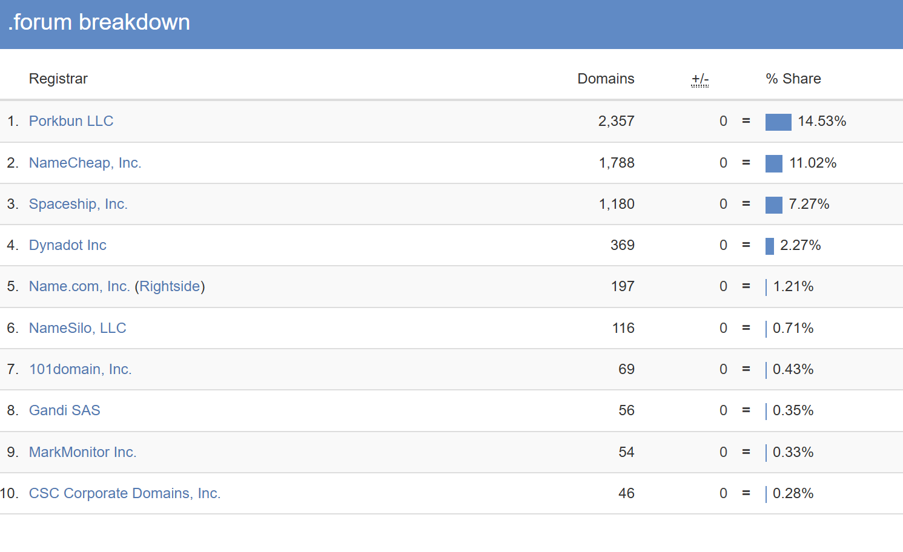Viewport: 903px width, 552px height.
Task: Click the 0.43% share value
Action: click(x=793, y=369)
